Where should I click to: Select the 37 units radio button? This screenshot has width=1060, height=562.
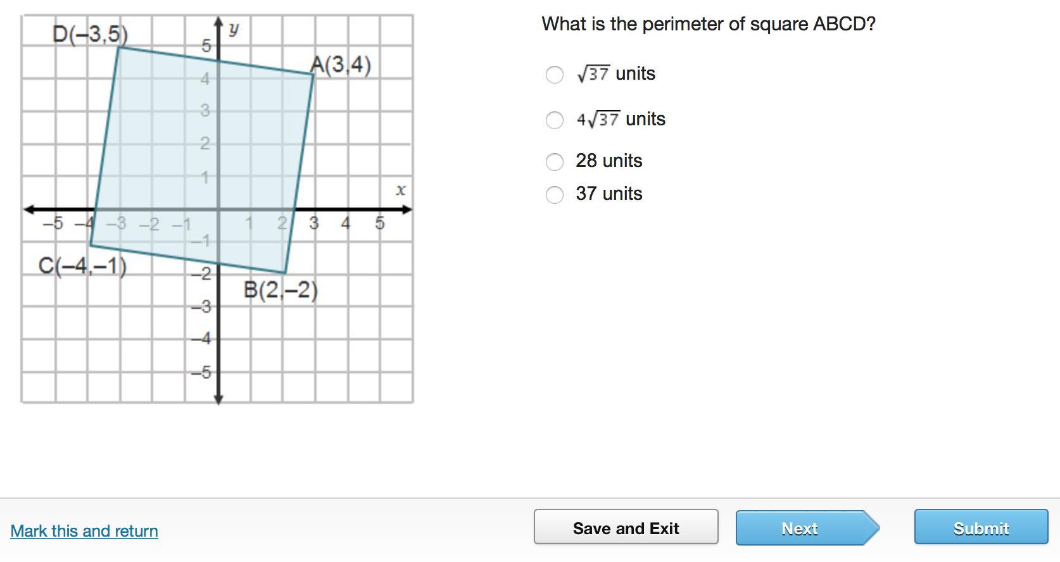pyautogui.click(x=555, y=195)
